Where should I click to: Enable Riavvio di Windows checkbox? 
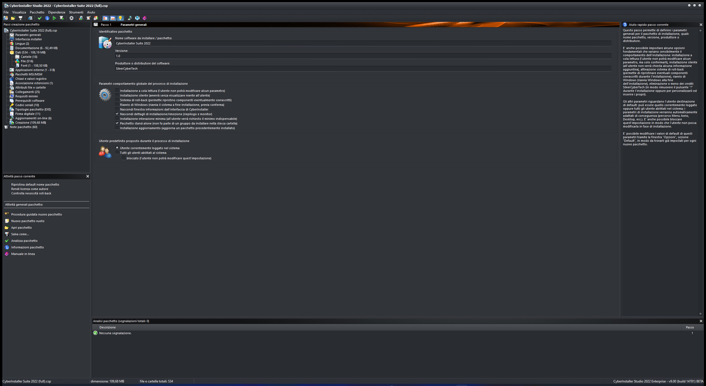[117, 104]
